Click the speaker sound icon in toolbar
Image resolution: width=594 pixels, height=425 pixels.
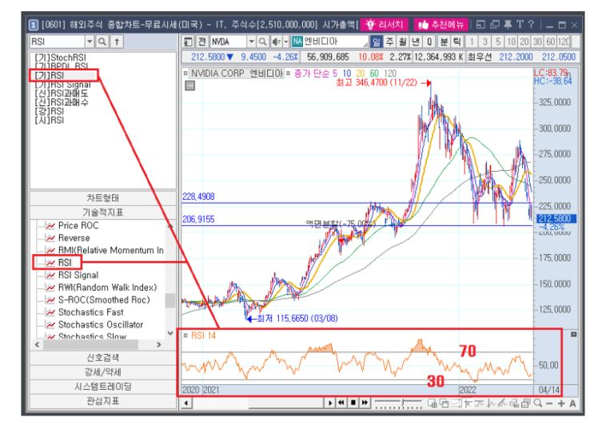(276, 42)
